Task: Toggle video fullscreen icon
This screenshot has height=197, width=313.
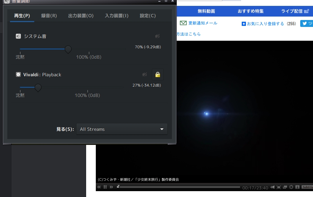Action: pyautogui.click(x=279, y=187)
